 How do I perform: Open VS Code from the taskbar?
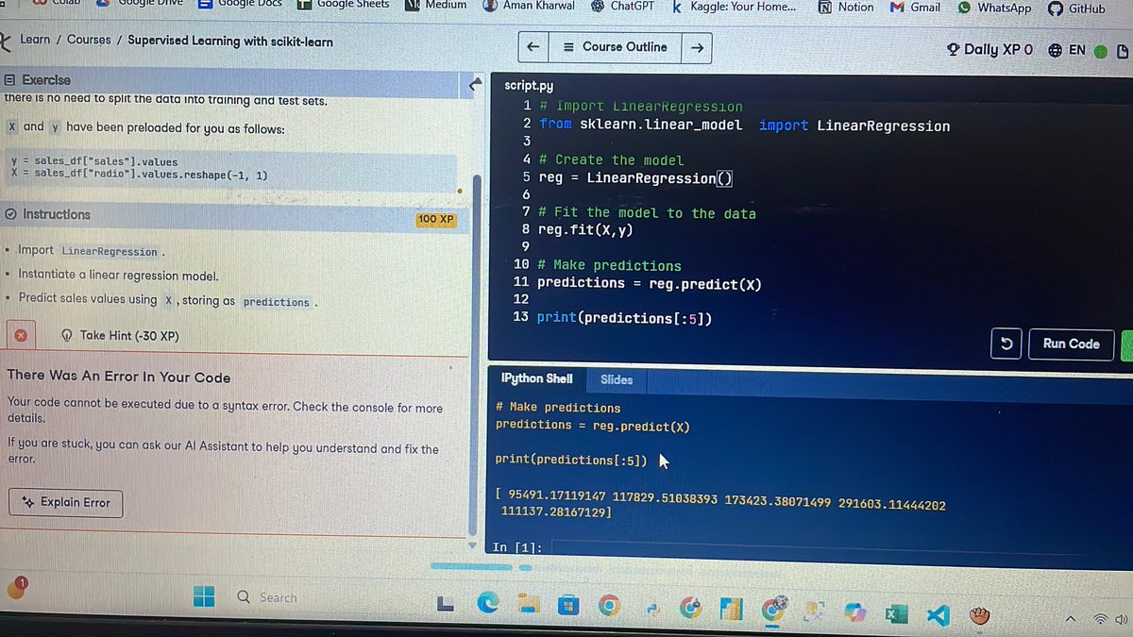(937, 614)
